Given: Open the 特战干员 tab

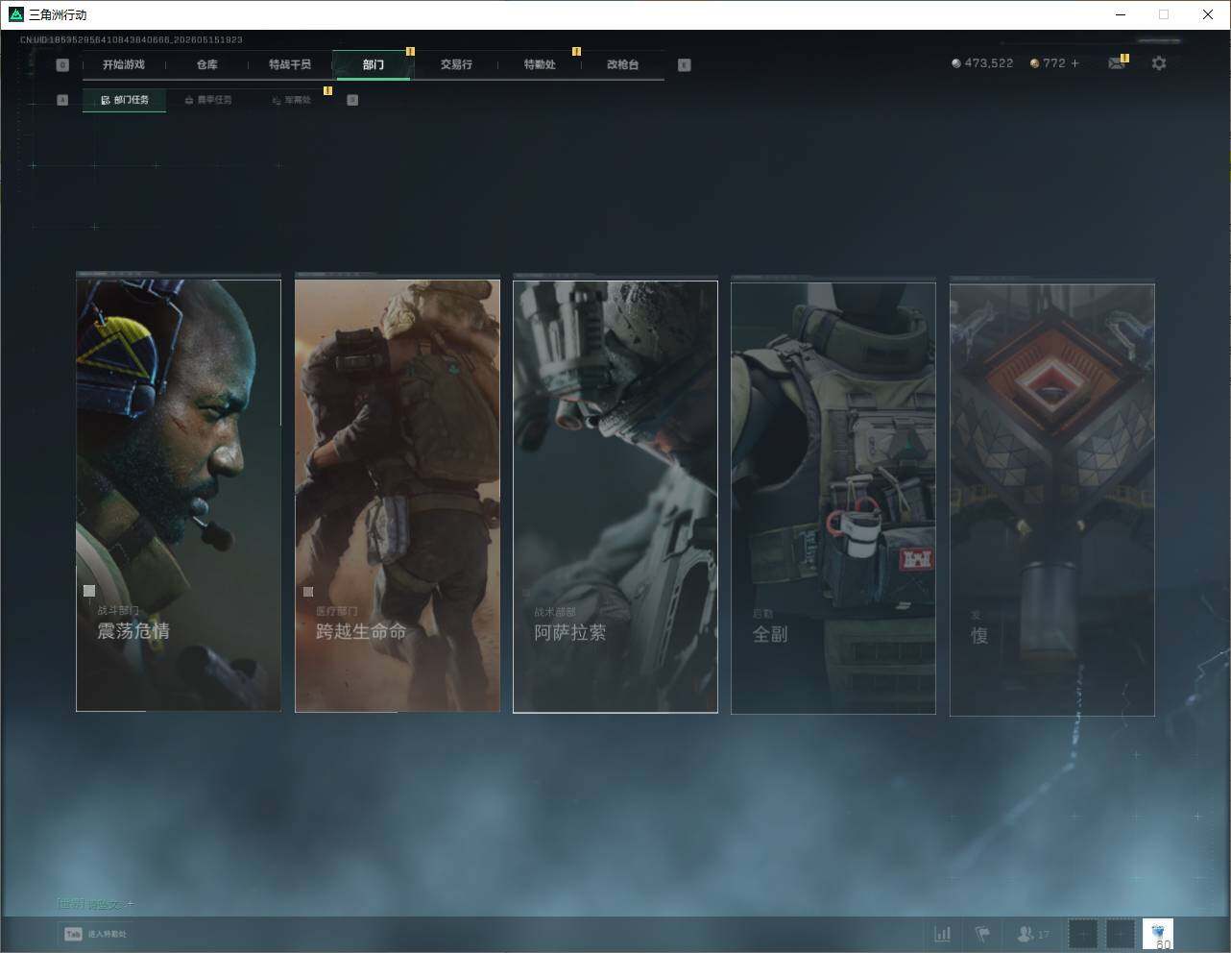Looking at the screenshot, I should 290,64.
